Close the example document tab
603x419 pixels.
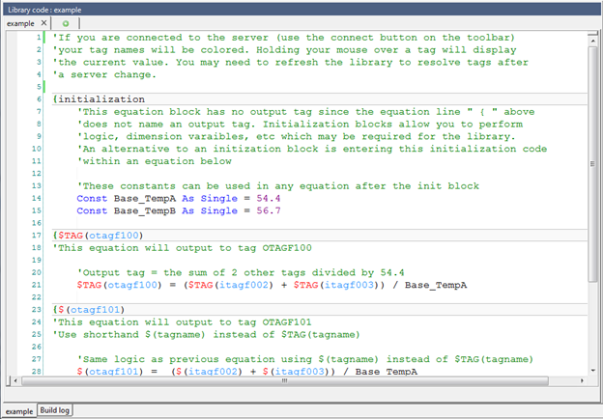click(43, 23)
